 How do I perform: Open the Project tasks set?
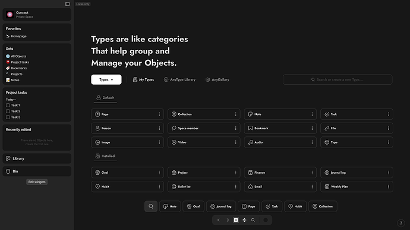[x=17, y=62]
